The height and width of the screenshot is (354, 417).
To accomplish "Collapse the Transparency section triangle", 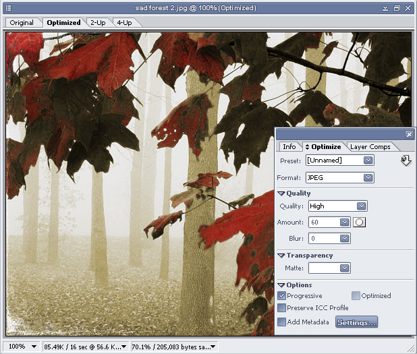I will (x=281, y=256).
